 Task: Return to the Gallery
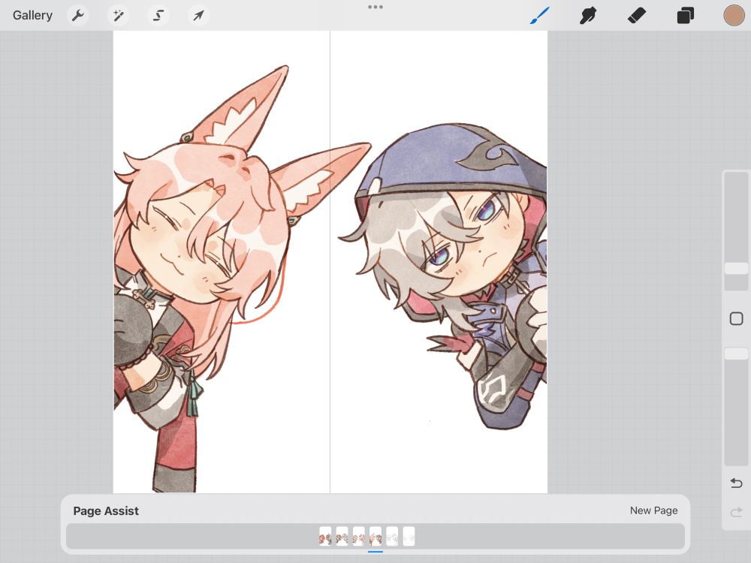coord(32,15)
